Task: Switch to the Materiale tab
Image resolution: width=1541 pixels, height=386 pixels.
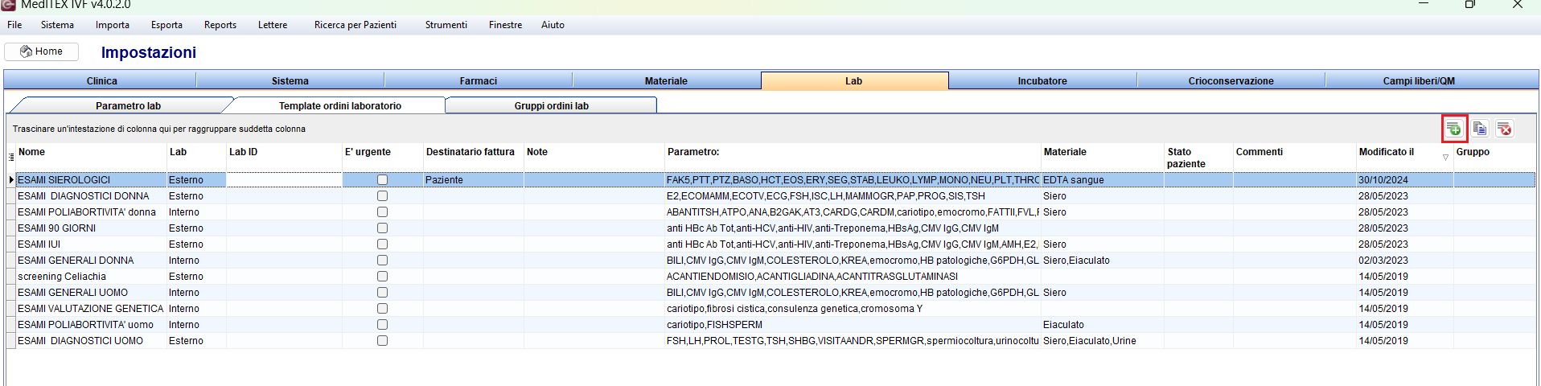Action: (666, 81)
